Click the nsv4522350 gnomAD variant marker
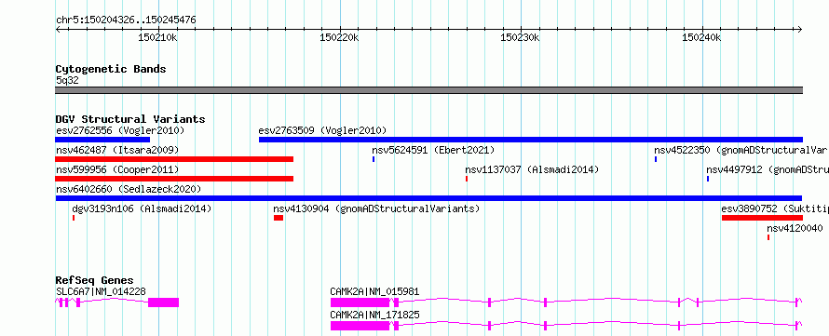 [x=656, y=159]
